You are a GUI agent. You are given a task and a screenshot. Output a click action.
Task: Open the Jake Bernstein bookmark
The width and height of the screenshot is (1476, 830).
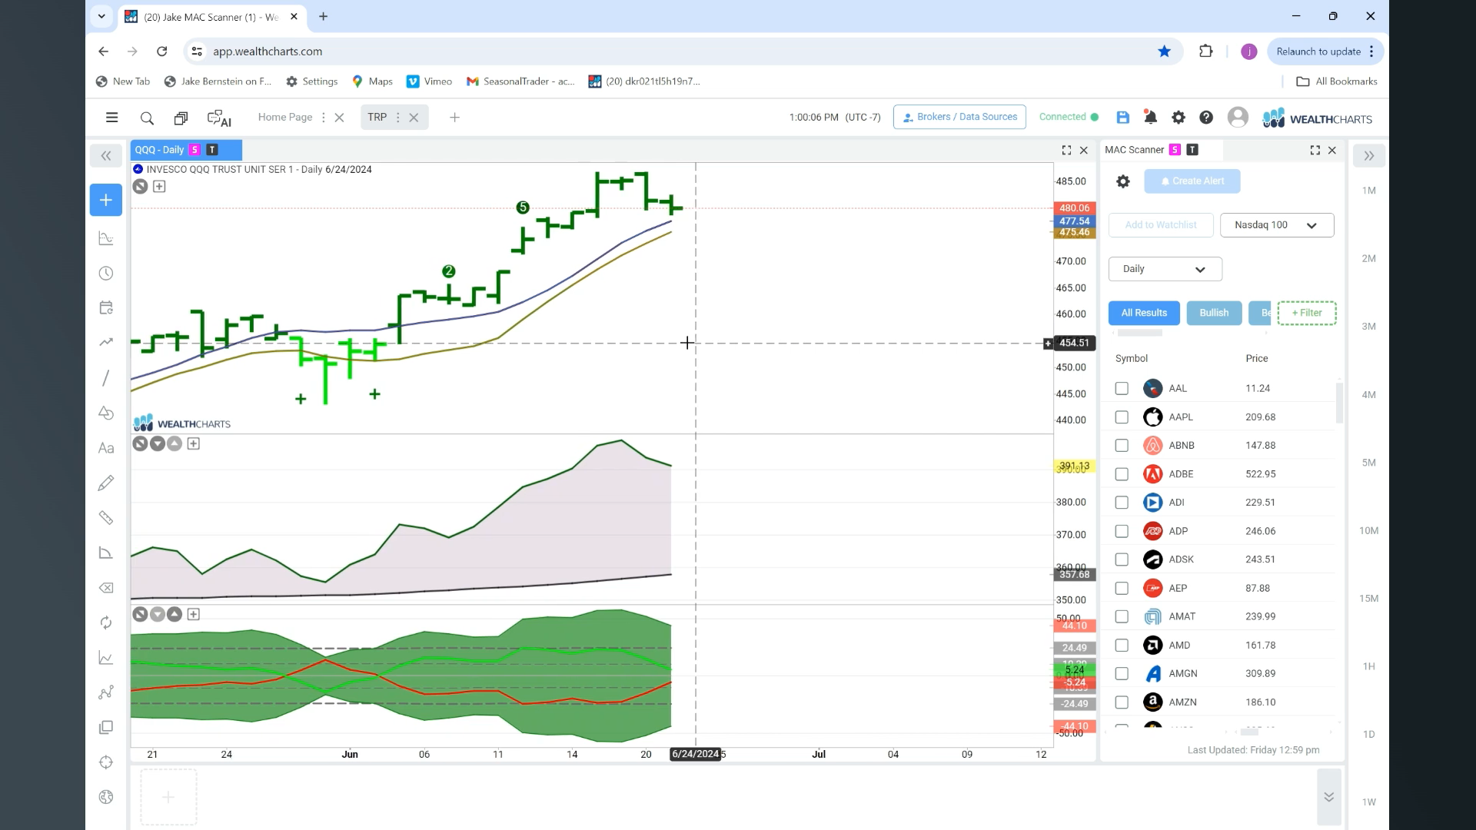(x=218, y=81)
